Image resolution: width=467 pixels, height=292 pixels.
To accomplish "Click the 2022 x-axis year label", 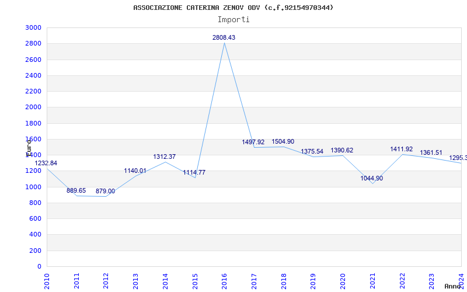I will [402, 281].
